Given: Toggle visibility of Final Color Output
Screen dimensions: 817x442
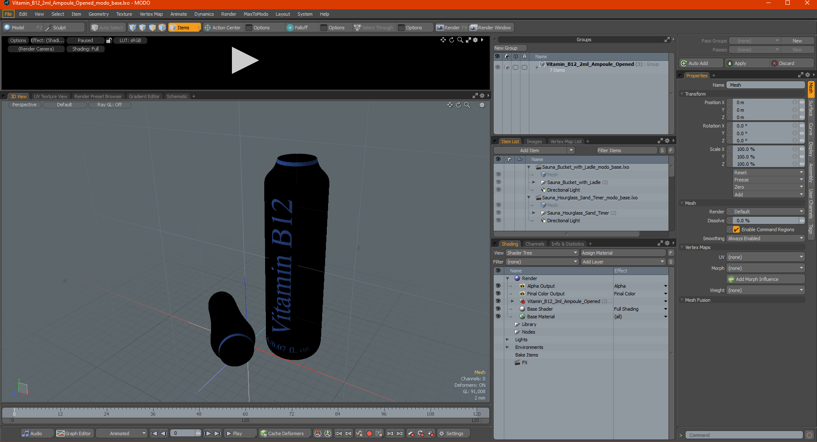Looking at the screenshot, I should tap(498, 294).
